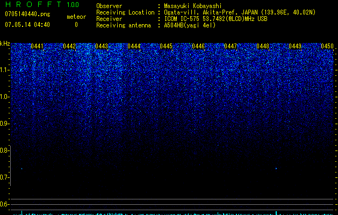Click the 0444 time marker

click(x=134, y=46)
